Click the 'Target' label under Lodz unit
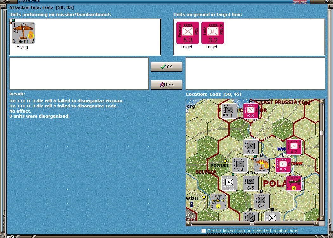 (211, 47)
